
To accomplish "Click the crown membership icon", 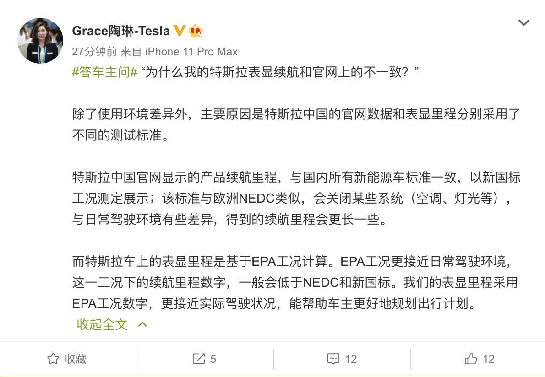I will tap(196, 31).
